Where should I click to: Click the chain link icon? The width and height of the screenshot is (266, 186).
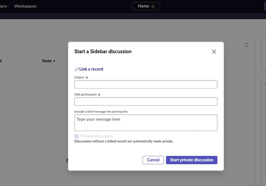click(x=77, y=69)
